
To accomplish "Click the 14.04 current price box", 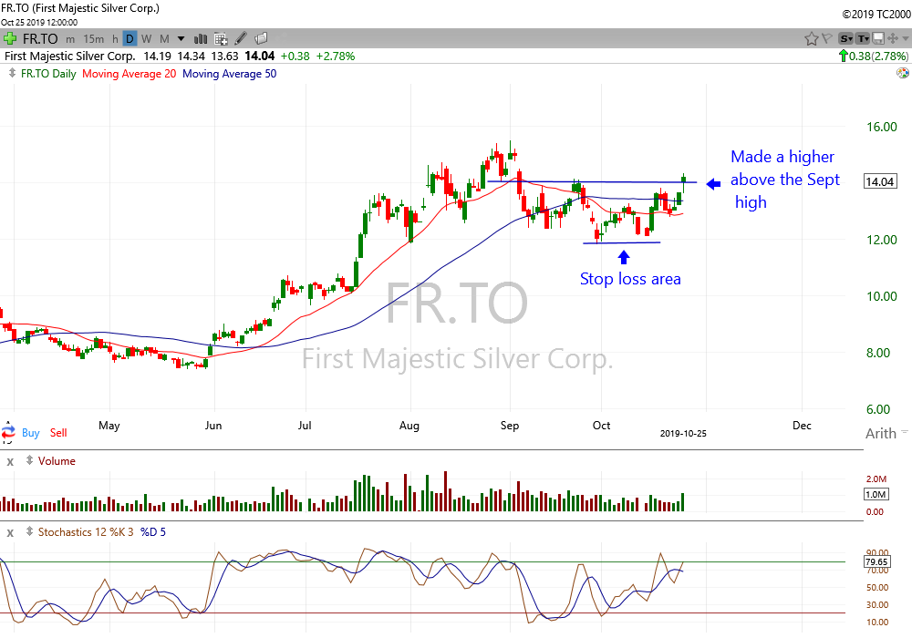I will pyautogui.click(x=880, y=181).
